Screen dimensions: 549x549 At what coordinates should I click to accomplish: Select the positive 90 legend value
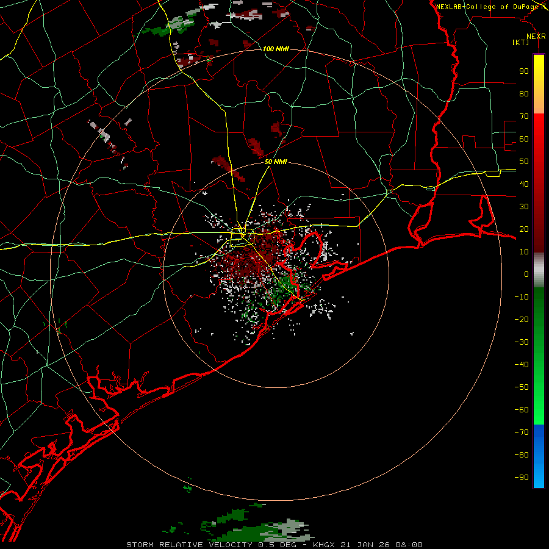click(524, 71)
